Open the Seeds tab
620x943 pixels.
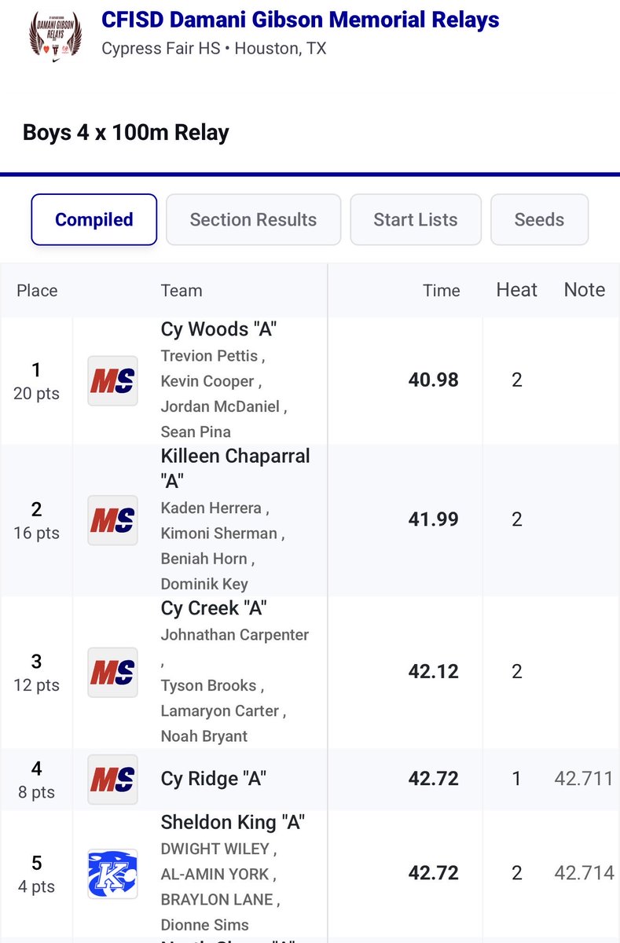539,220
